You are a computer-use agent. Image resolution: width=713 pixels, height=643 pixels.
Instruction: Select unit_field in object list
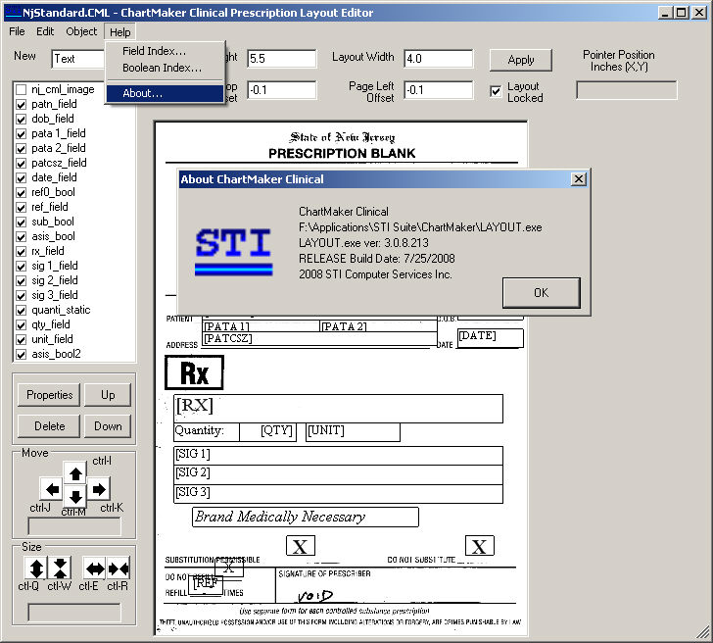click(x=52, y=339)
